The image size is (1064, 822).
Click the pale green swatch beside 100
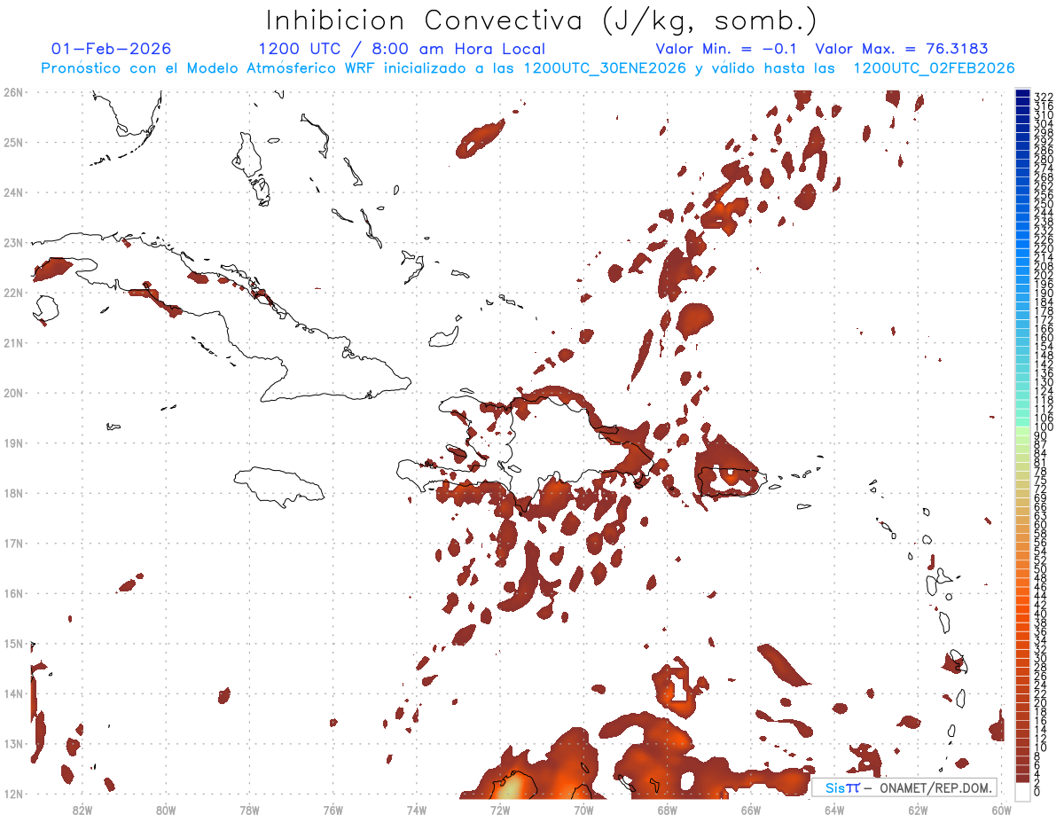pyautogui.click(x=1022, y=429)
